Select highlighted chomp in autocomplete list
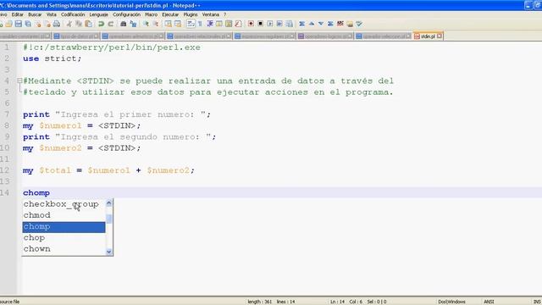 tap(64, 227)
